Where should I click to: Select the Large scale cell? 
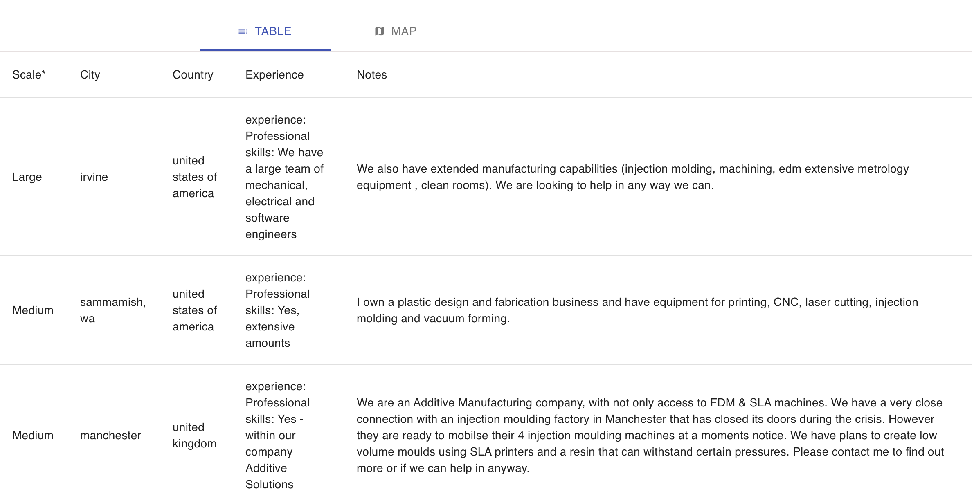pyautogui.click(x=27, y=177)
